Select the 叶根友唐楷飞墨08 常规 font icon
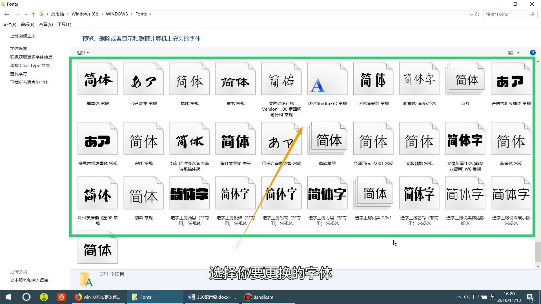541x304 pixels. (97, 195)
